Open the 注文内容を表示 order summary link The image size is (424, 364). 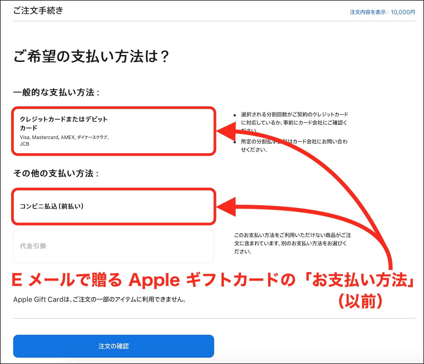pyautogui.click(x=382, y=12)
